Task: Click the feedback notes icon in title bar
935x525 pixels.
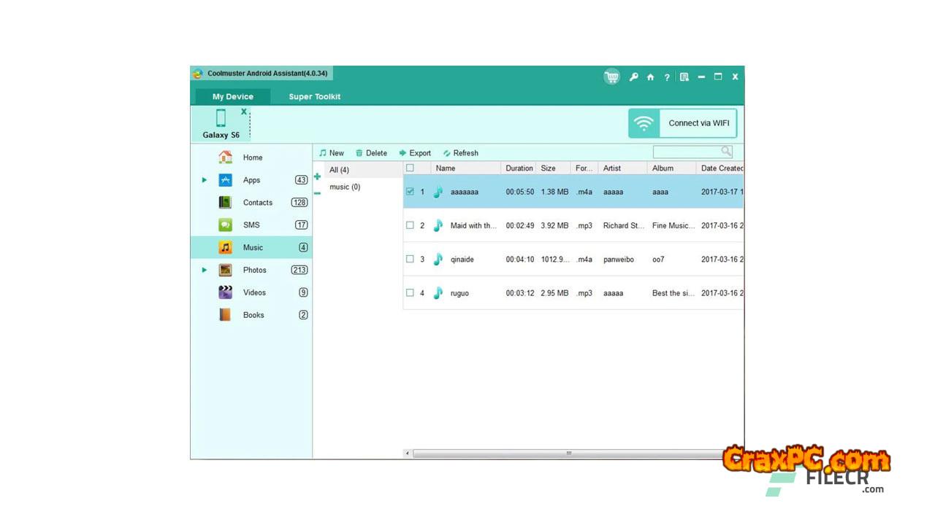Action: pos(684,77)
